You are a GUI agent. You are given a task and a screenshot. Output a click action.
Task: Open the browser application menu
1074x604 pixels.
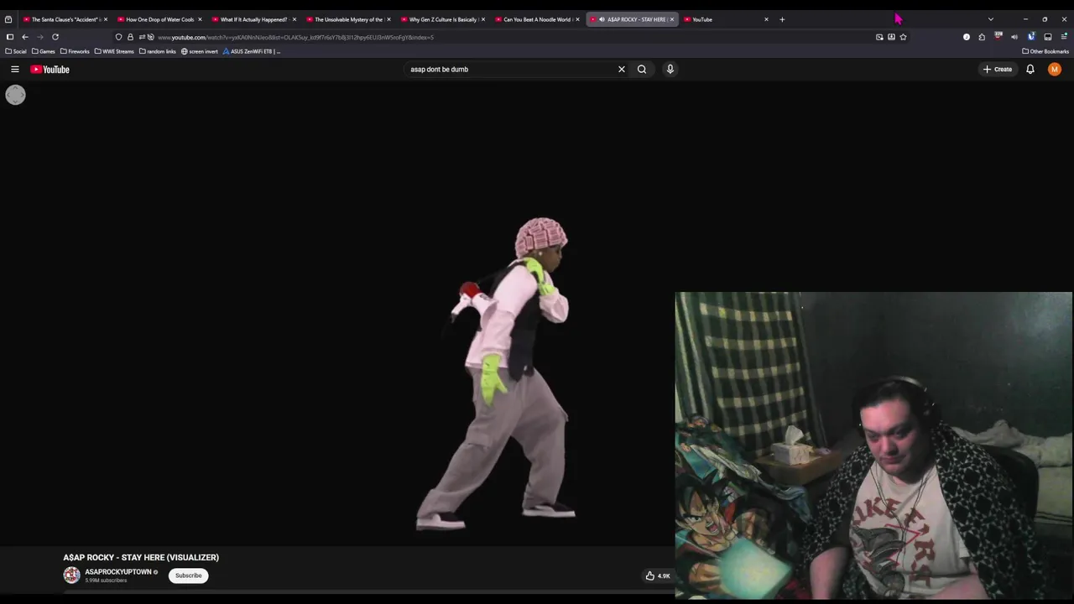[x=1065, y=37]
